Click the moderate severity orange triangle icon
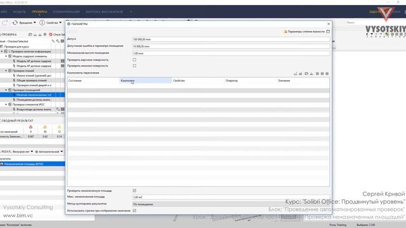 45,127
